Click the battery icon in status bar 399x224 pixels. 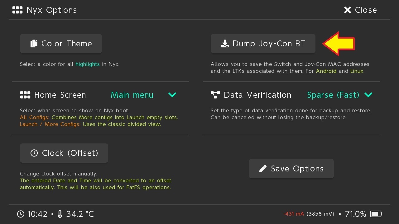[376, 214]
